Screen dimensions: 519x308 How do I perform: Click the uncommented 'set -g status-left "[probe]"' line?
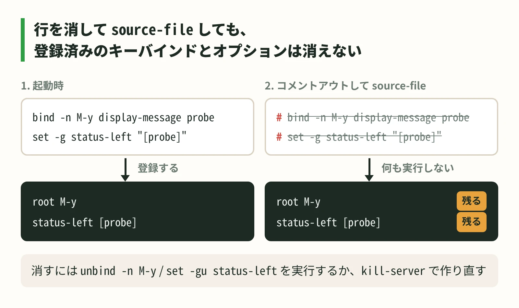(x=110, y=137)
